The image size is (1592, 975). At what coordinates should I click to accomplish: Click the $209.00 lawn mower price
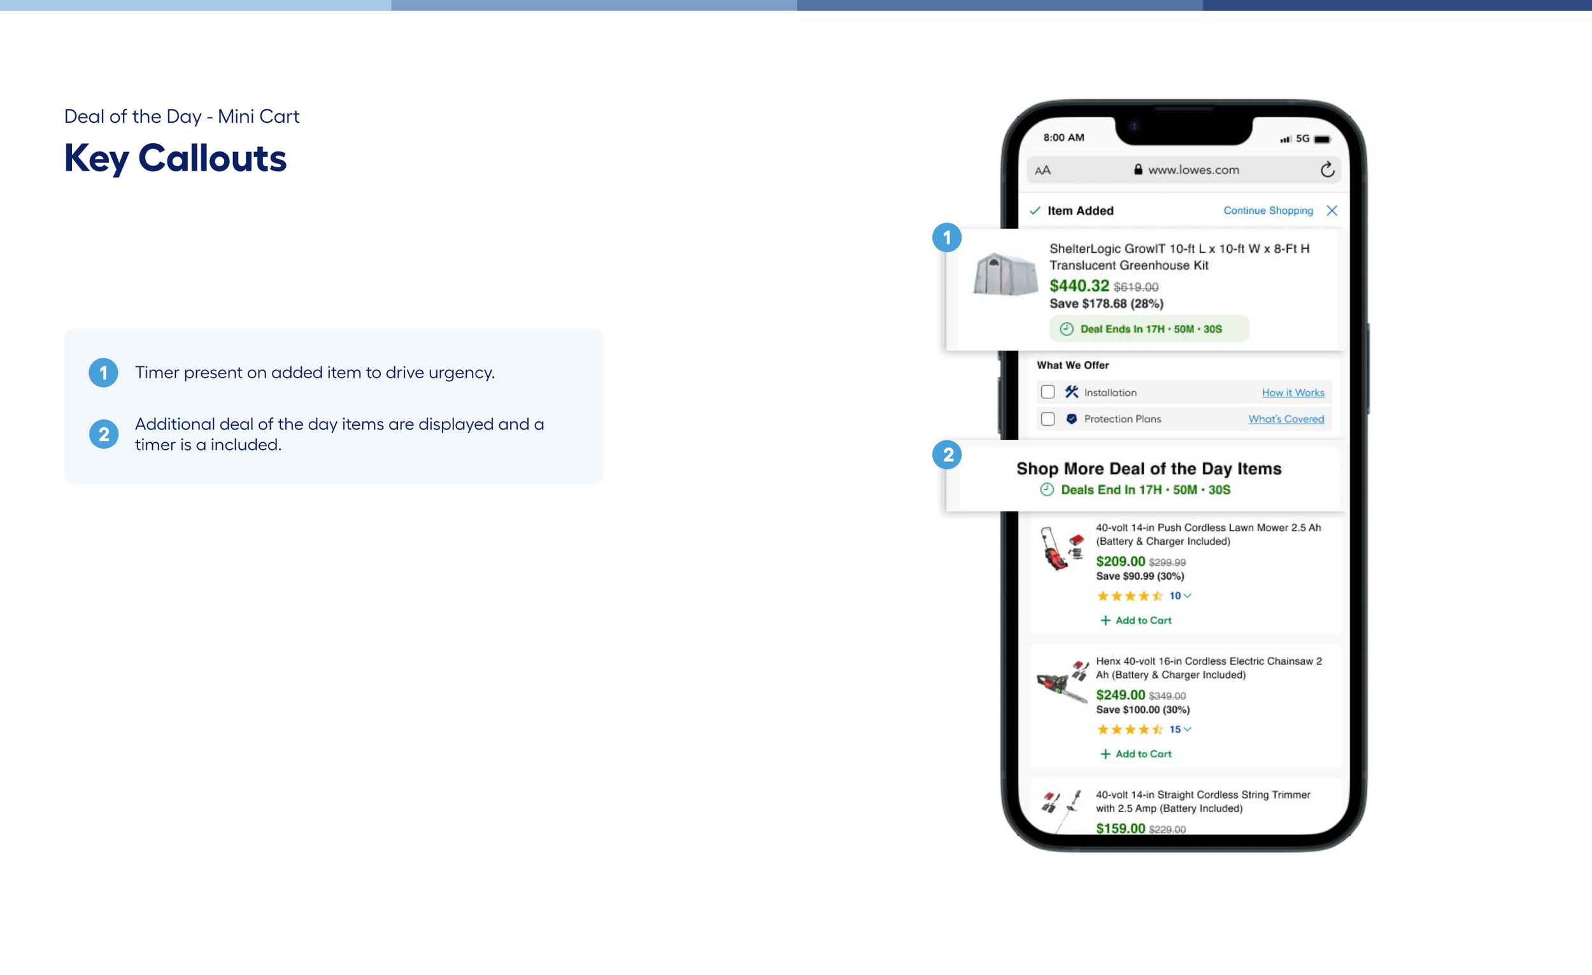pyautogui.click(x=1120, y=561)
